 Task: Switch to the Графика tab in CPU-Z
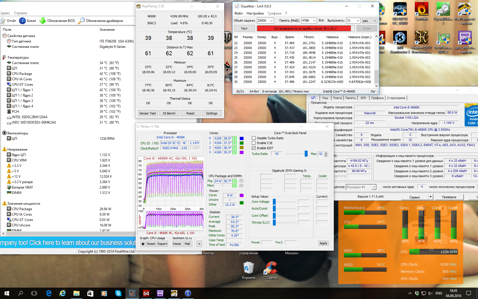click(x=377, y=98)
